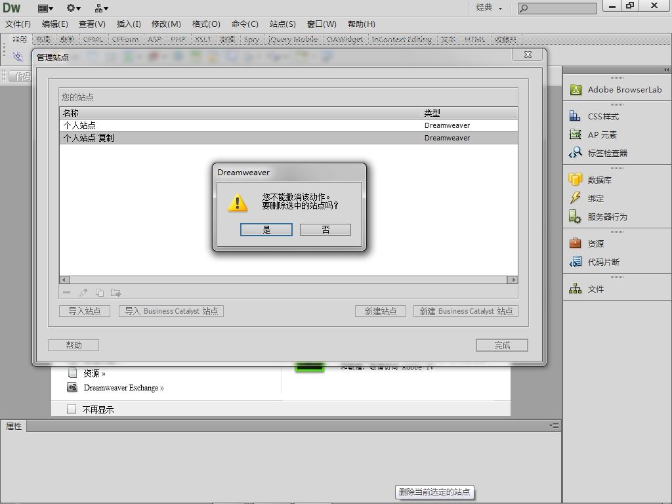The width and height of the screenshot is (672, 504).
Task: Open the AP 元素 panel
Action: click(593, 135)
